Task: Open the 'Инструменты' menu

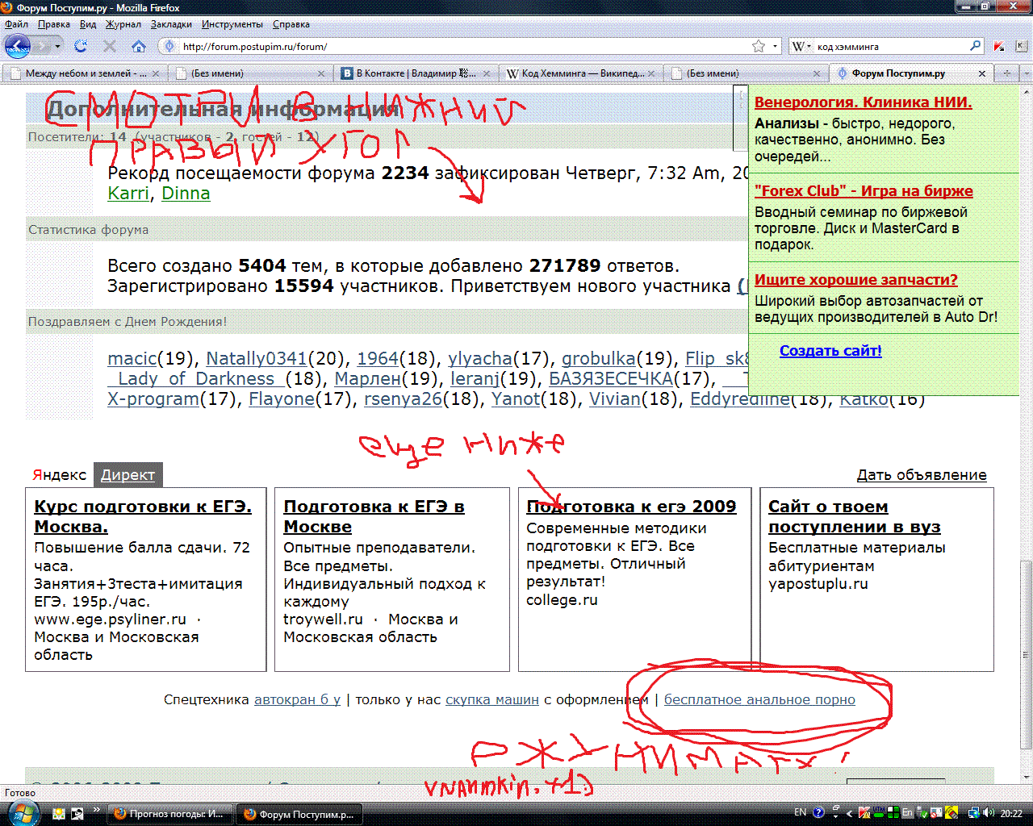Action: [x=232, y=24]
